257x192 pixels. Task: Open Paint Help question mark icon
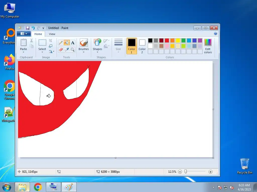pyautogui.click(x=216, y=34)
